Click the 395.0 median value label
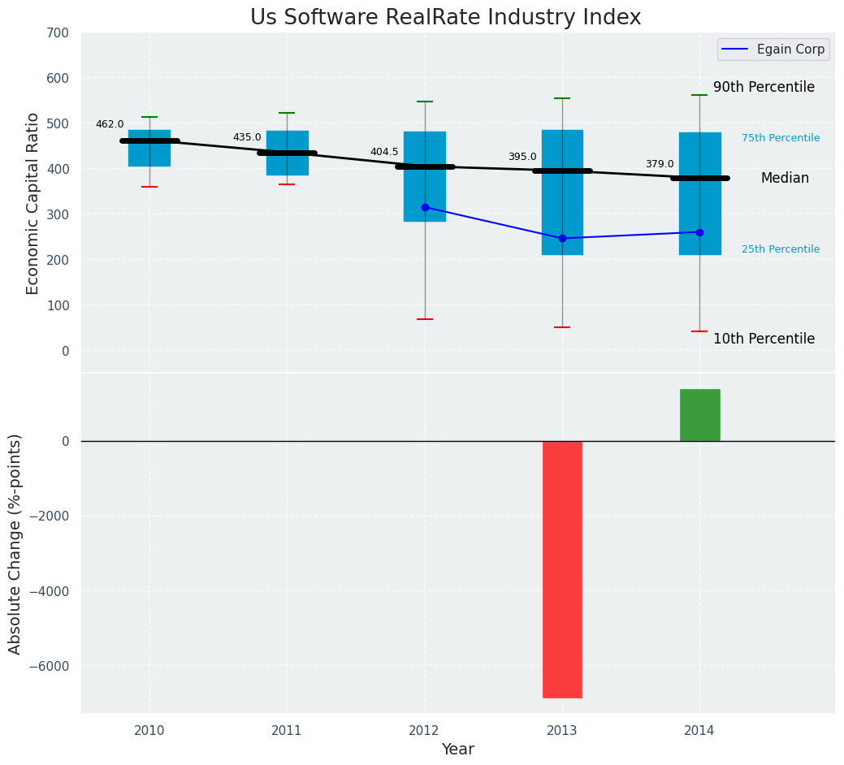 pos(522,157)
